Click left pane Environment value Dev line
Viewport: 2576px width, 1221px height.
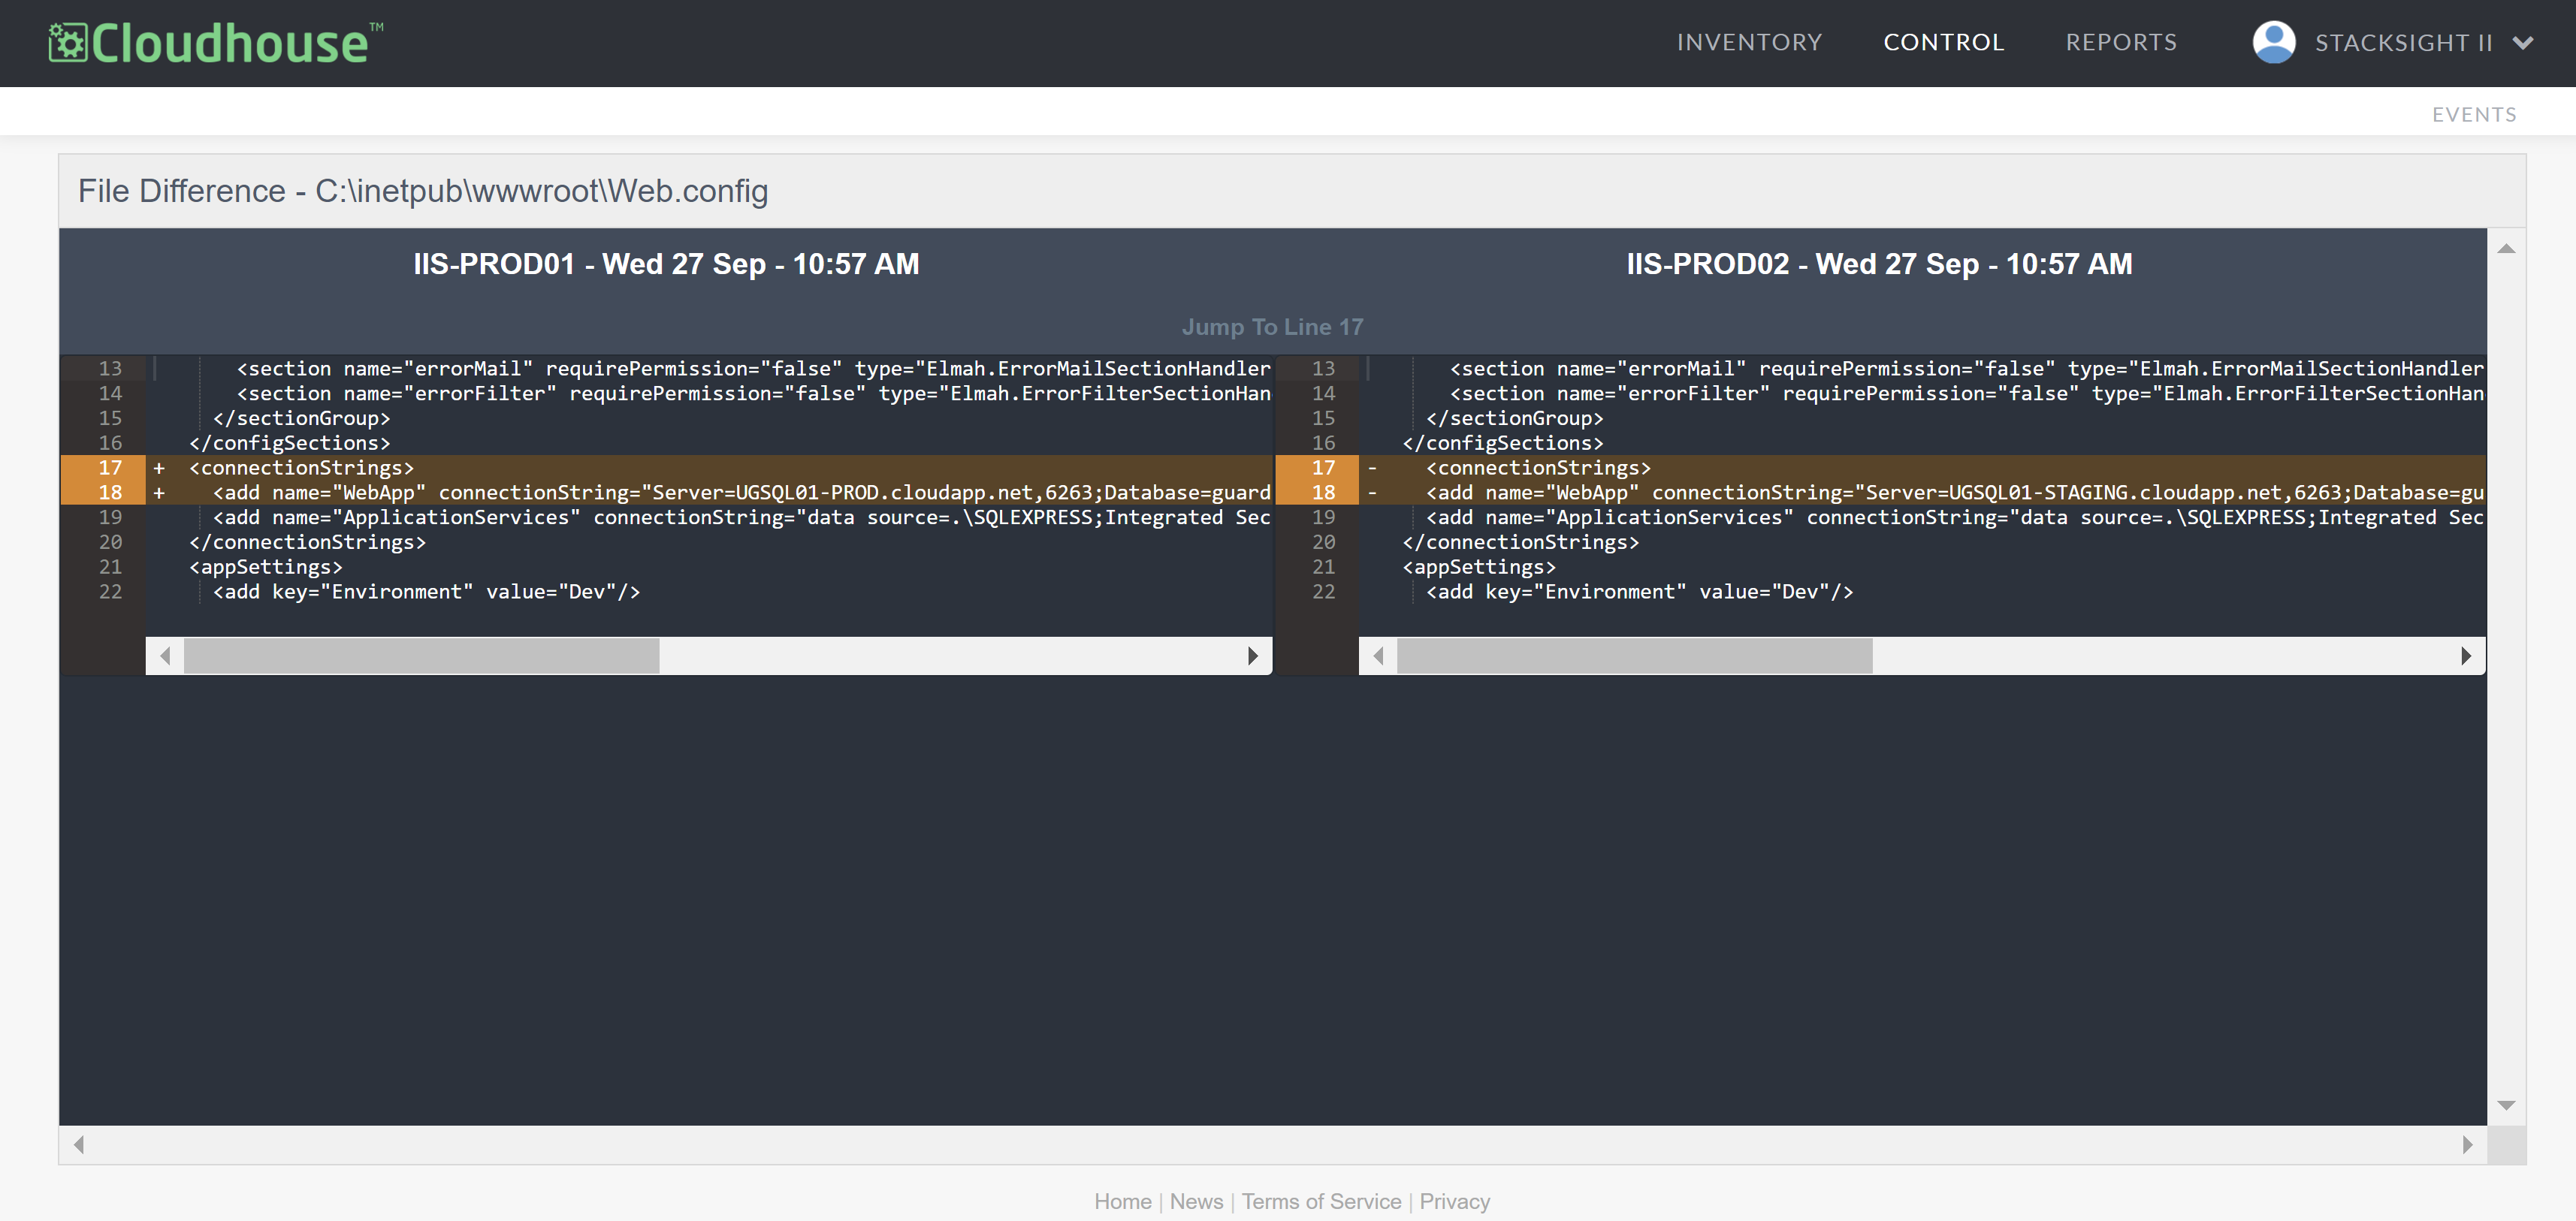tap(426, 592)
